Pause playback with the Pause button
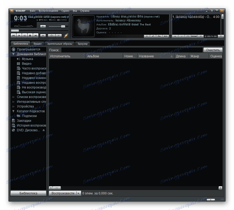The height and width of the screenshot is (210, 234). tap(25, 36)
